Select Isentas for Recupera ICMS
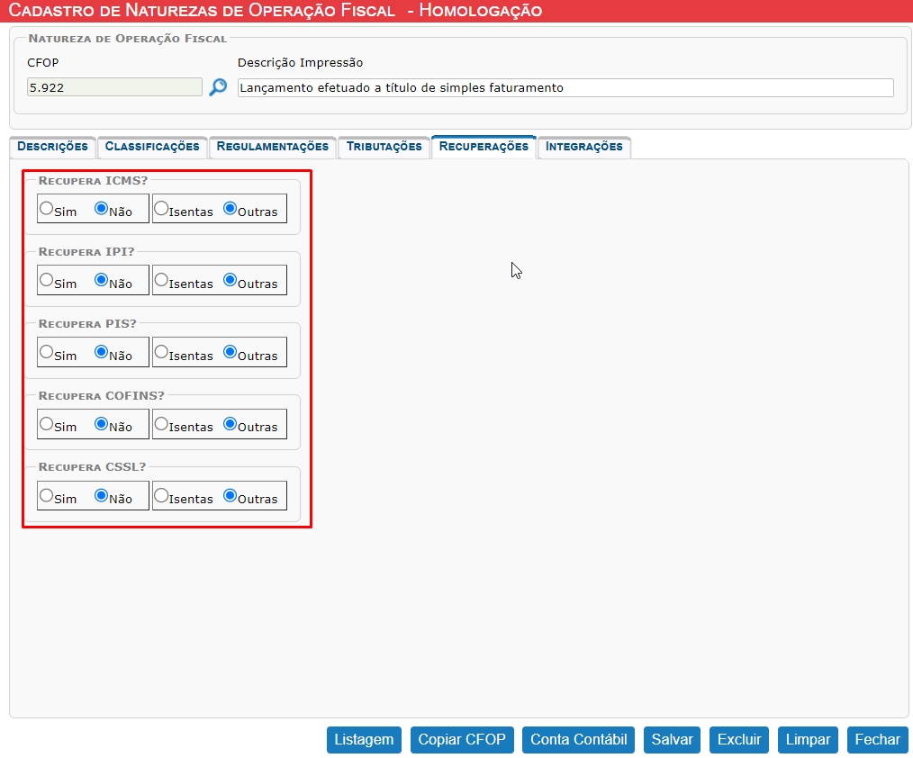Image resolution: width=913 pixels, height=758 pixels. [x=161, y=209]
